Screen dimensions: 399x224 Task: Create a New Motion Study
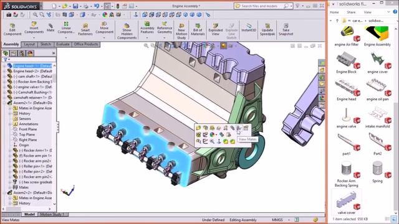coord(181,32)
